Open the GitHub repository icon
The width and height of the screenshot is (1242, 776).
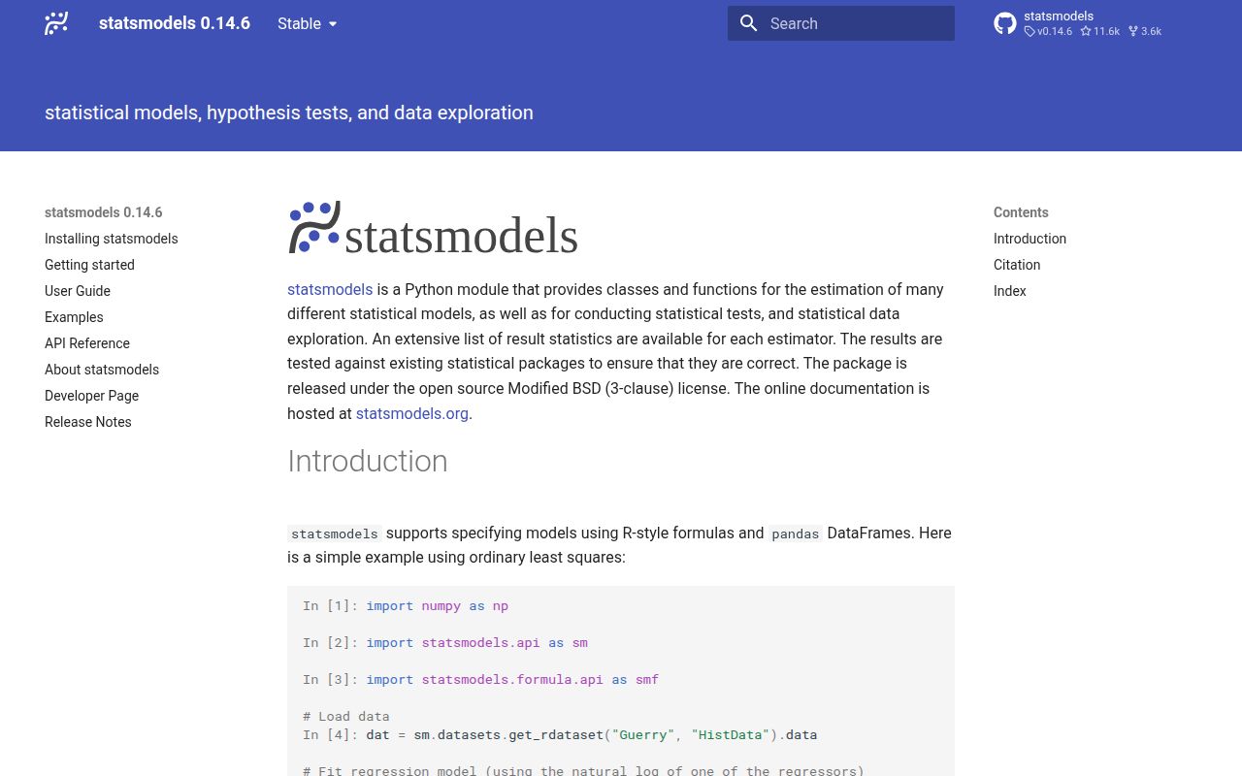click(x=1005, y=23)
